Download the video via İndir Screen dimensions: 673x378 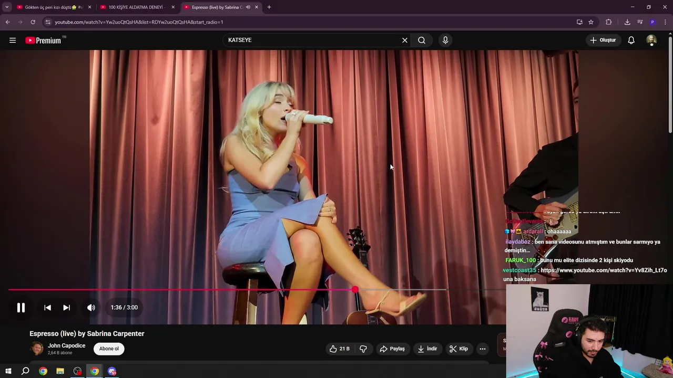(x=427, y=349)
